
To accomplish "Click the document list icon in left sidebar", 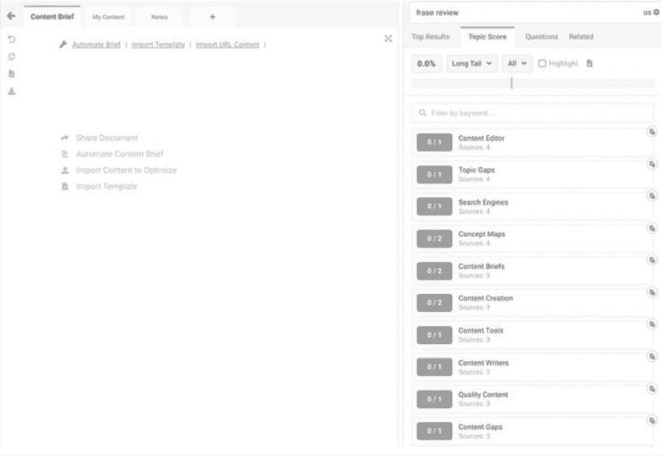I will tap(12, 74).
